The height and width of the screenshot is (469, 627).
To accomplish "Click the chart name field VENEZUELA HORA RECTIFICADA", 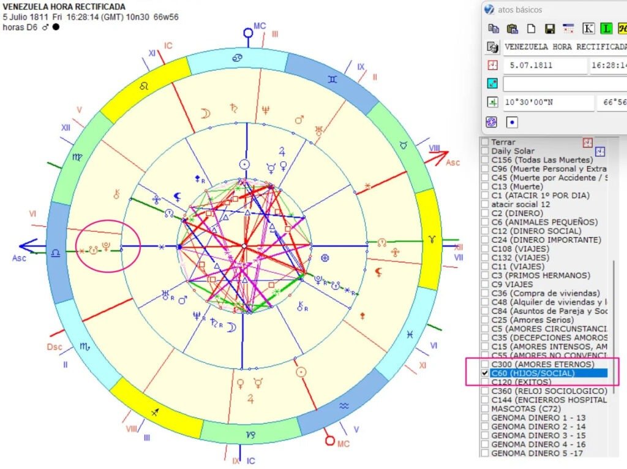I will pos(565,47).
